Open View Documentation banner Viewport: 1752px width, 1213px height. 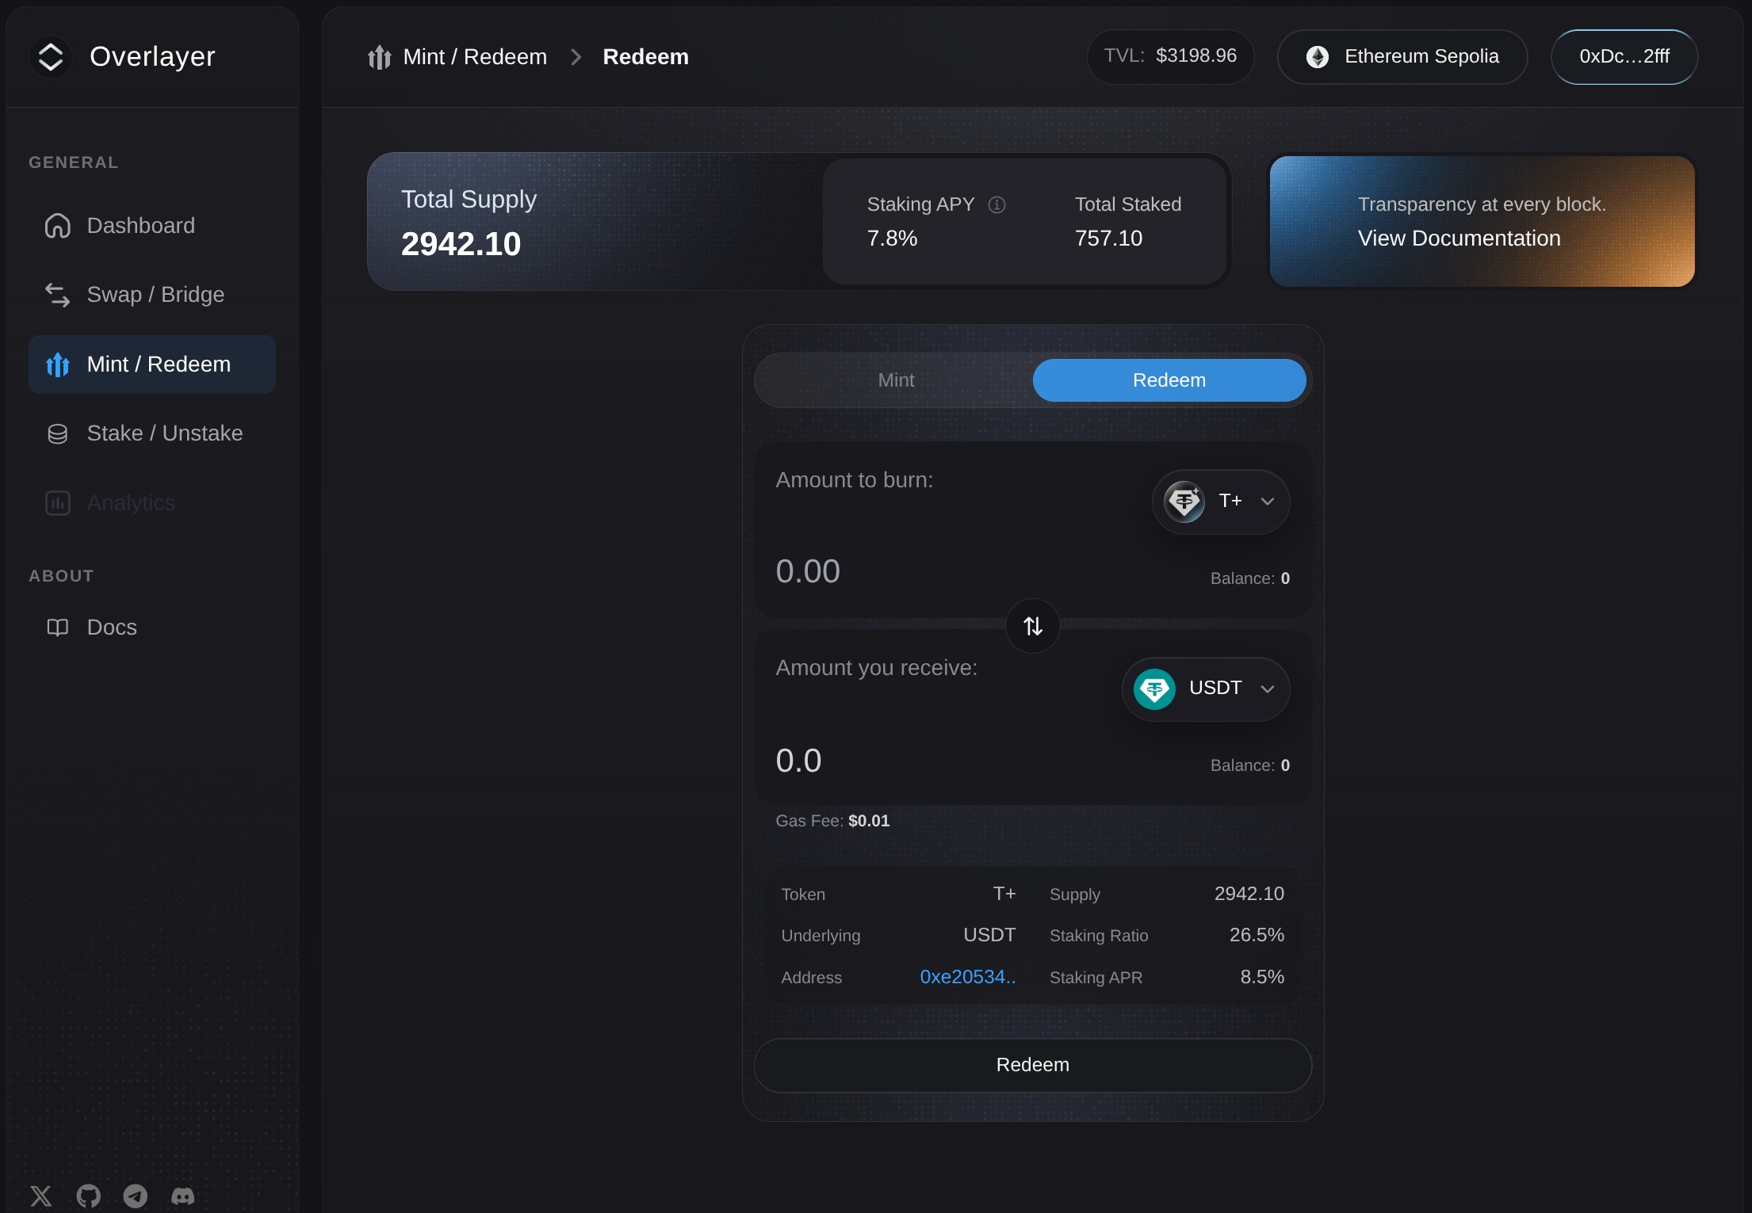1482,221
